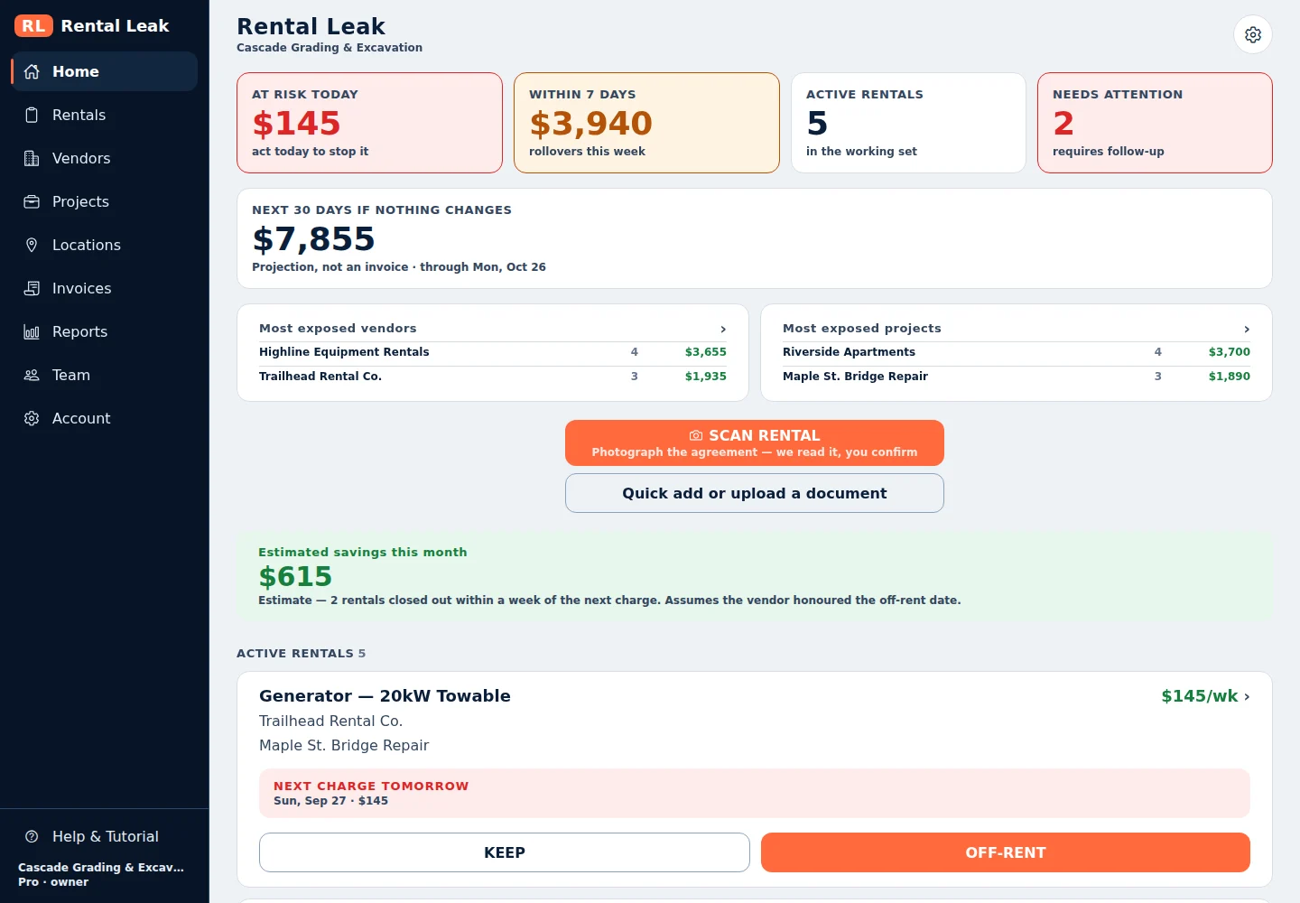Click Generator — 20kW Towable title

coord(385,696)
